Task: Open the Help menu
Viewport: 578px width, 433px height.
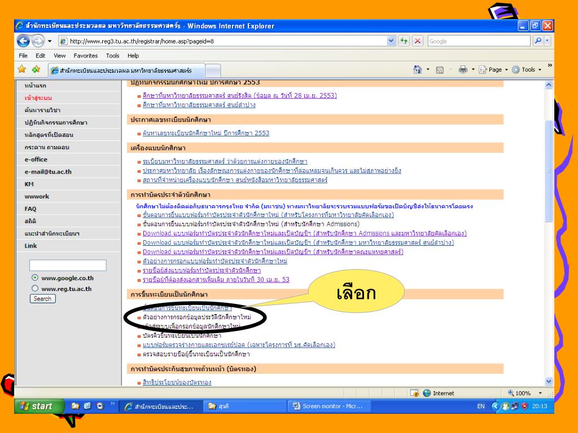Action: pyautogui.click(x=133, y=56)
